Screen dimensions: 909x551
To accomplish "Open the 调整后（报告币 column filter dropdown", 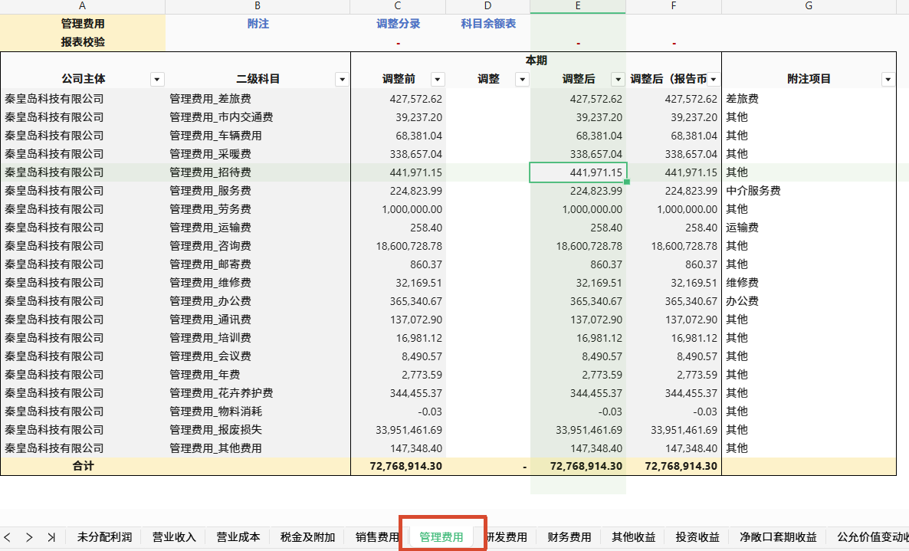I will 714,80.
